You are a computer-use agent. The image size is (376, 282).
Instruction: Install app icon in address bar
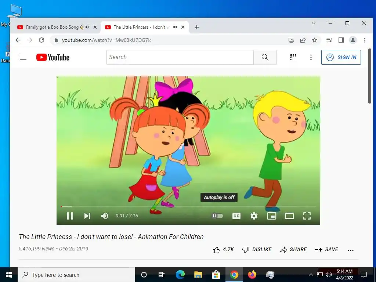tap(291, 40)
